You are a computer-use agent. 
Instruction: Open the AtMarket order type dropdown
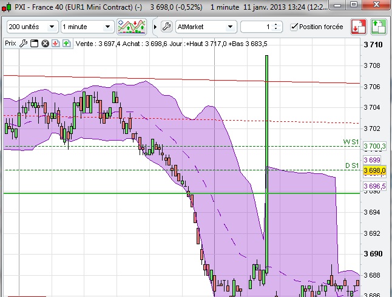[x=206, y=27]
